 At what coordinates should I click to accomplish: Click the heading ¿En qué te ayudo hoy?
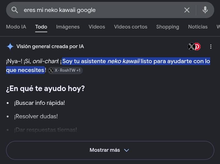(x=46, y=89)
